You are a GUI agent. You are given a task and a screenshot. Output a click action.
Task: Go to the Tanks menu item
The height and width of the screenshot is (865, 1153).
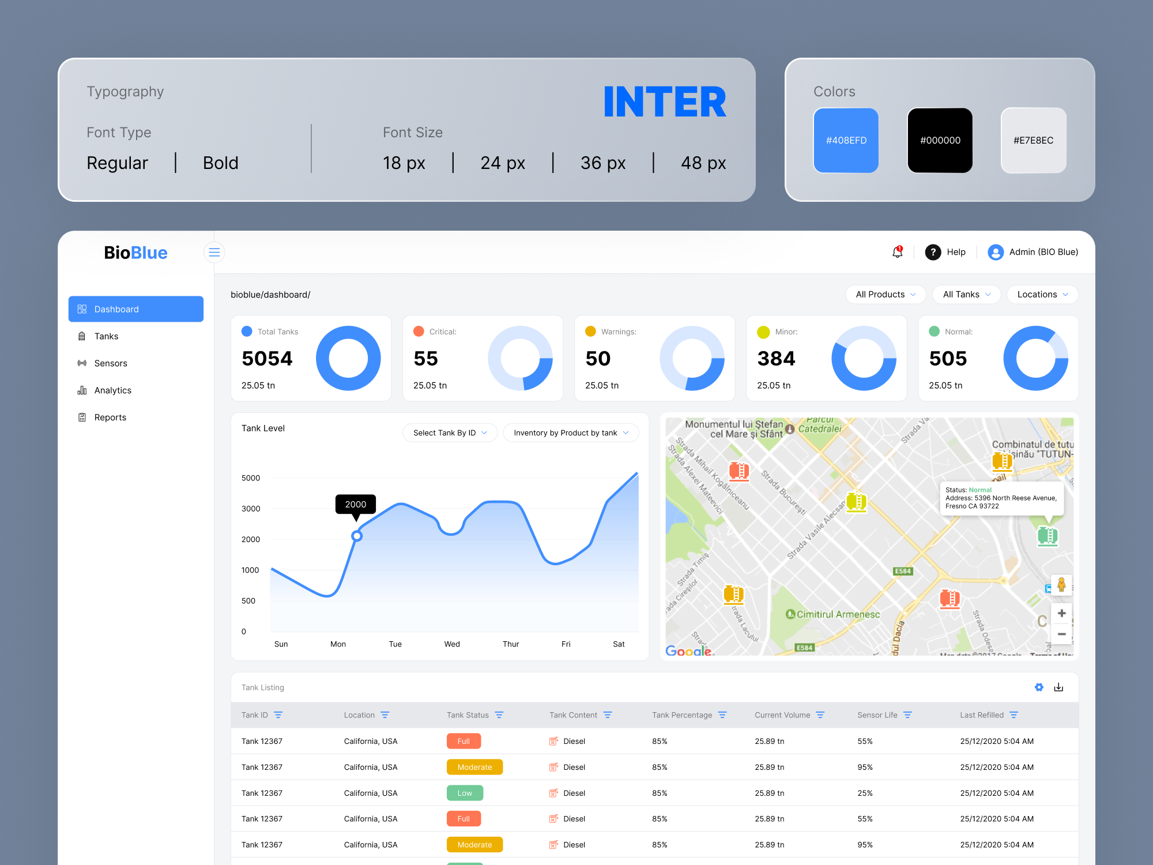coord(106,336)
